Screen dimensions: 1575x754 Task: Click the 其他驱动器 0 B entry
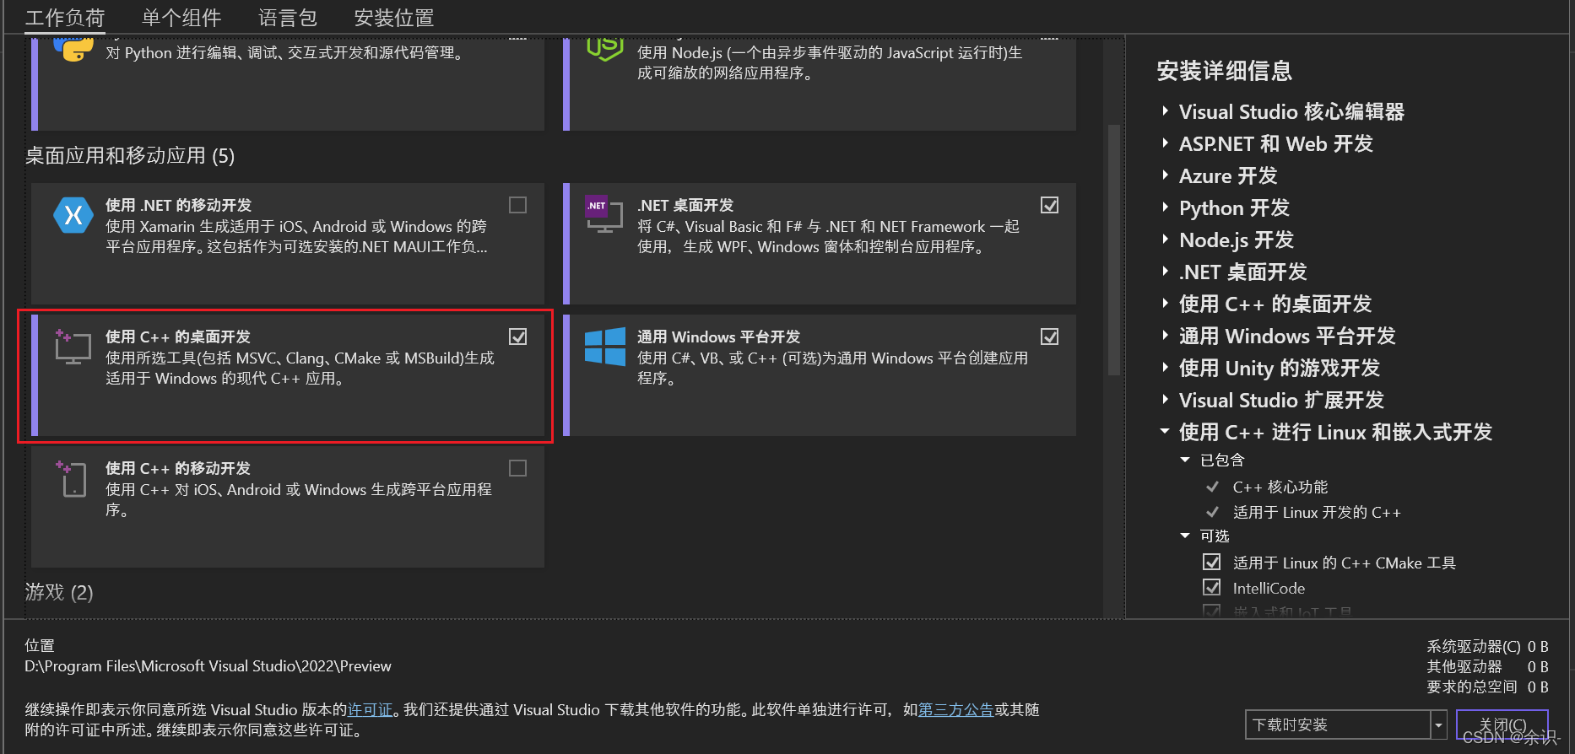tap(1487, 666)
